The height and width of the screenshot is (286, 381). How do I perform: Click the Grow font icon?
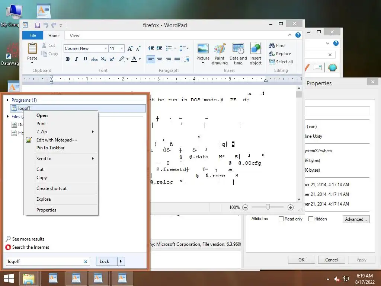pyautogui.click(x=130, y=48)
